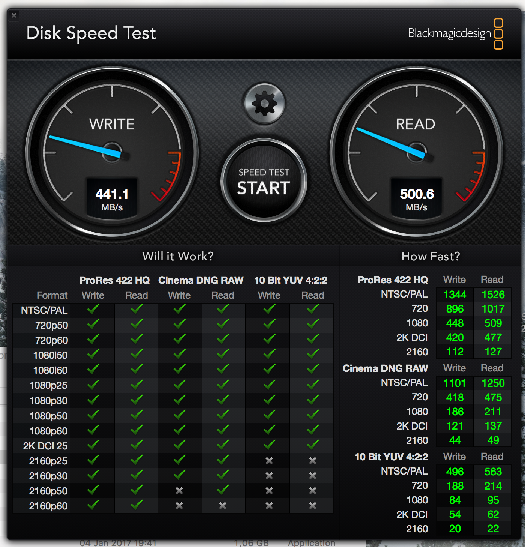Click Cinema DNG 2160 read value 49
525x547 pixels.
(493, 440)
